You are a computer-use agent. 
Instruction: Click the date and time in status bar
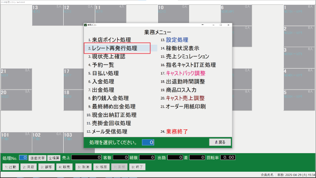point(300,175)
